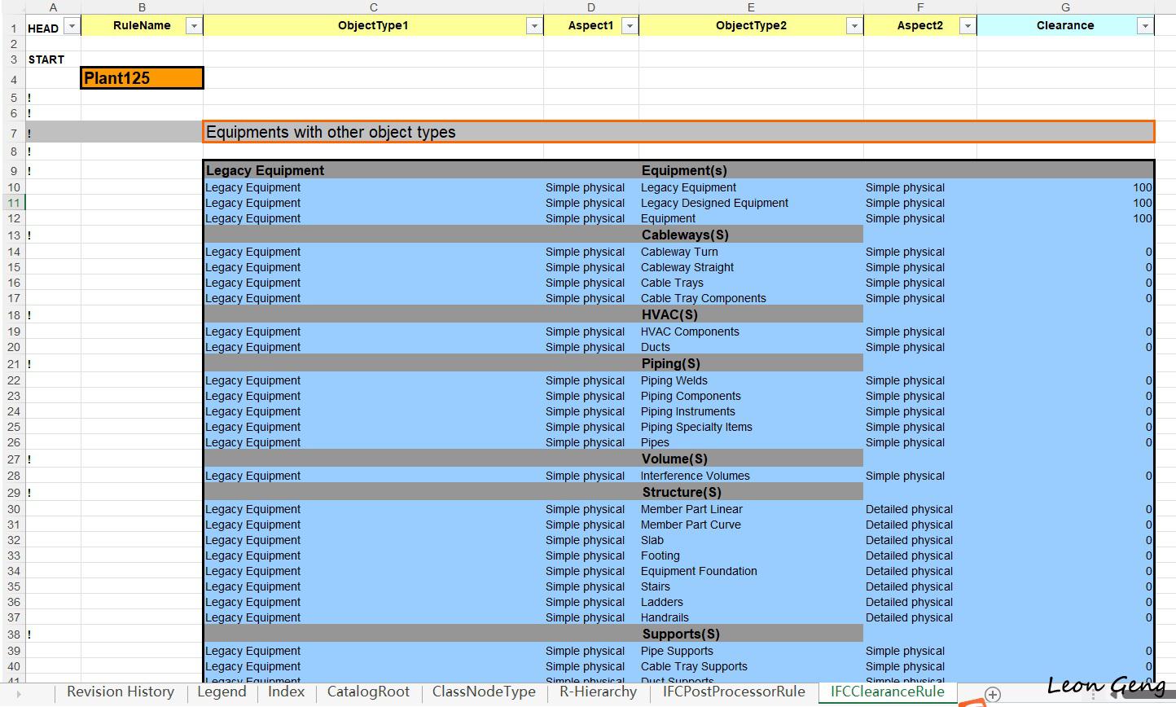Select the 'Cable Tray Supports' cell
Viewport: 1176px width, 707px height.
tap(751, 666)
